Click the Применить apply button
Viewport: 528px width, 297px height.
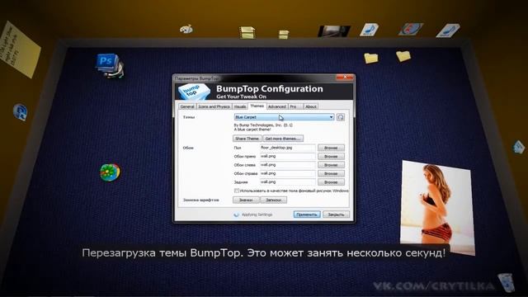click(307, 214)
